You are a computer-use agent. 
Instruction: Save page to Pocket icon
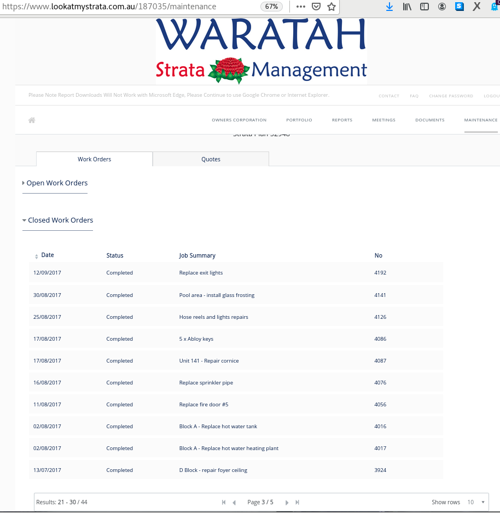pos(316,7)
